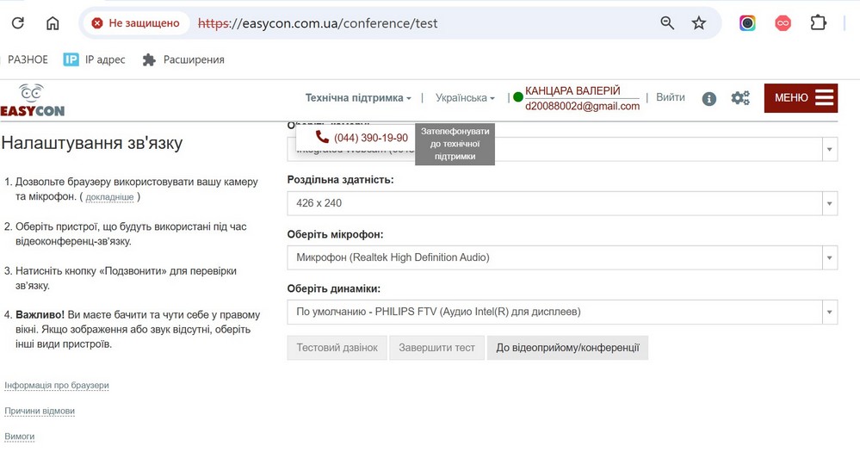Open the red МЕНЮ hamburger button
Viewport: 860px width, 452px height.
pos(801,98)
